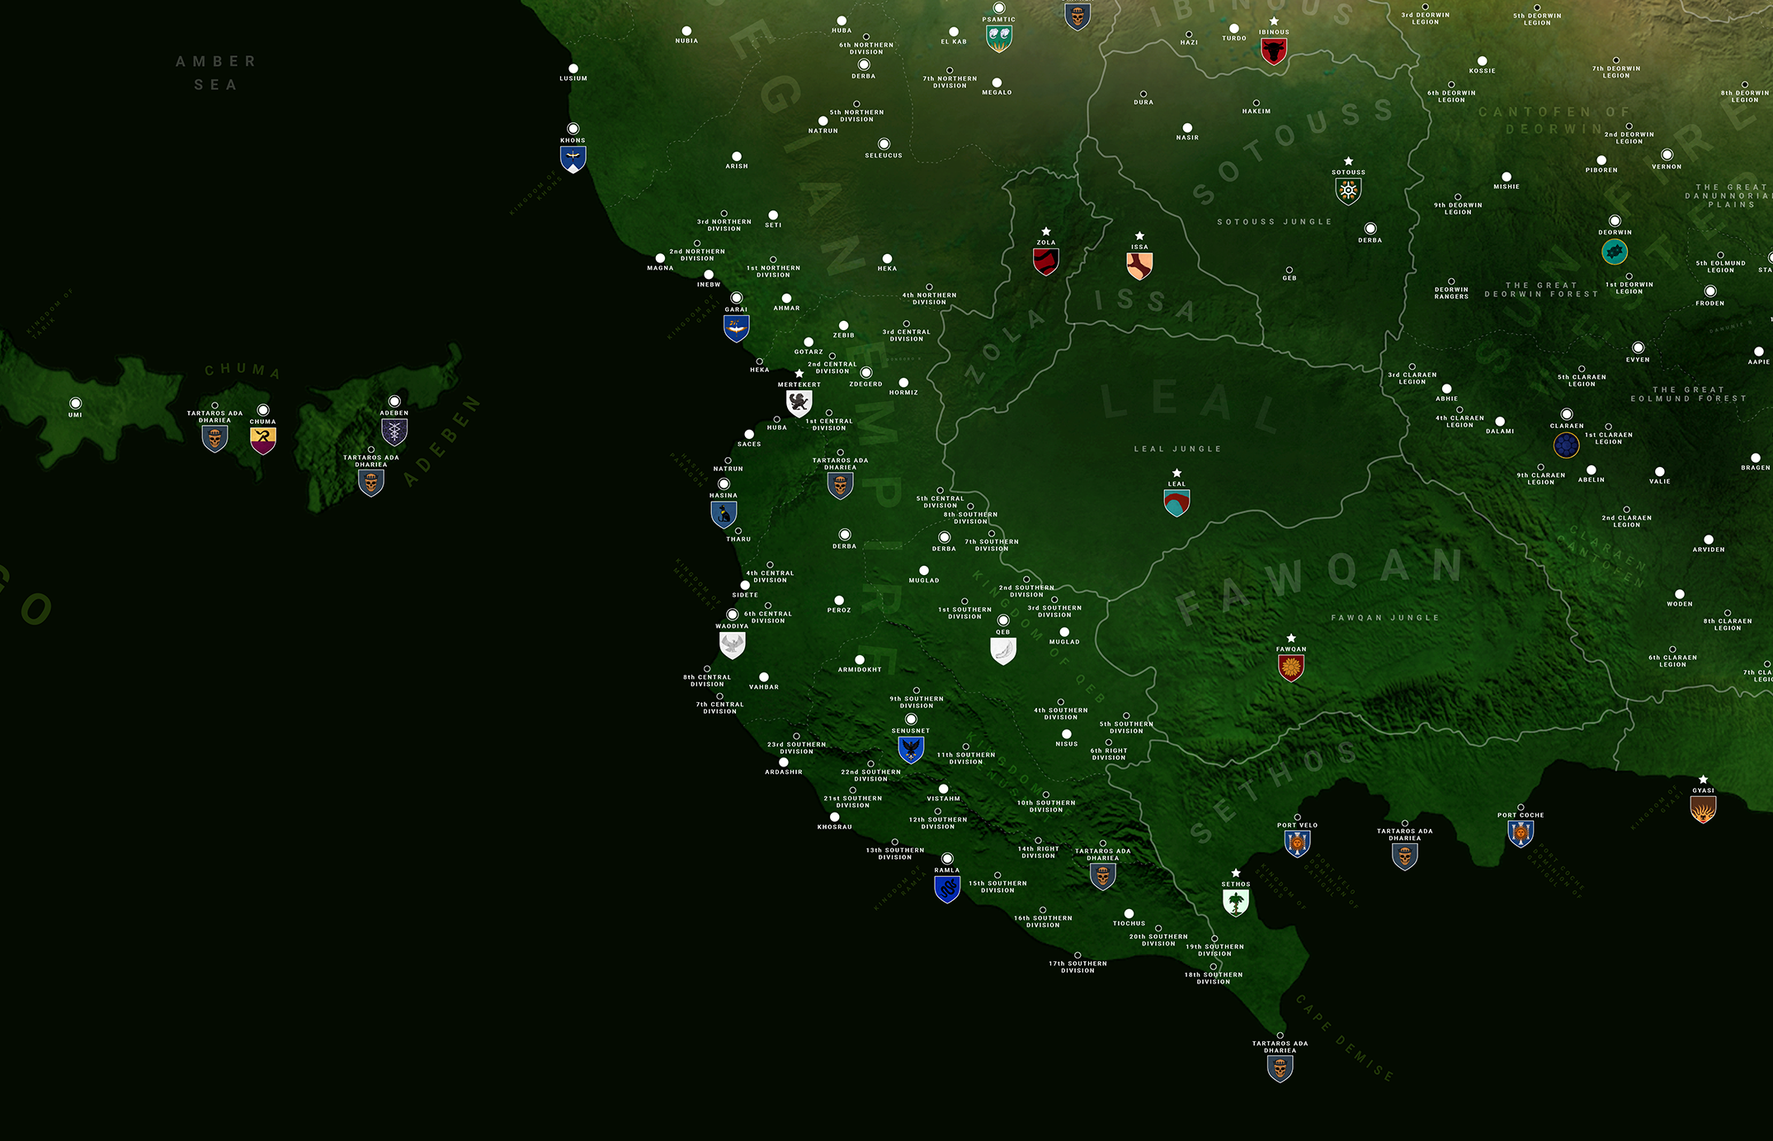Select the Ramla blue shield emblem

click(x=946, y=889)
